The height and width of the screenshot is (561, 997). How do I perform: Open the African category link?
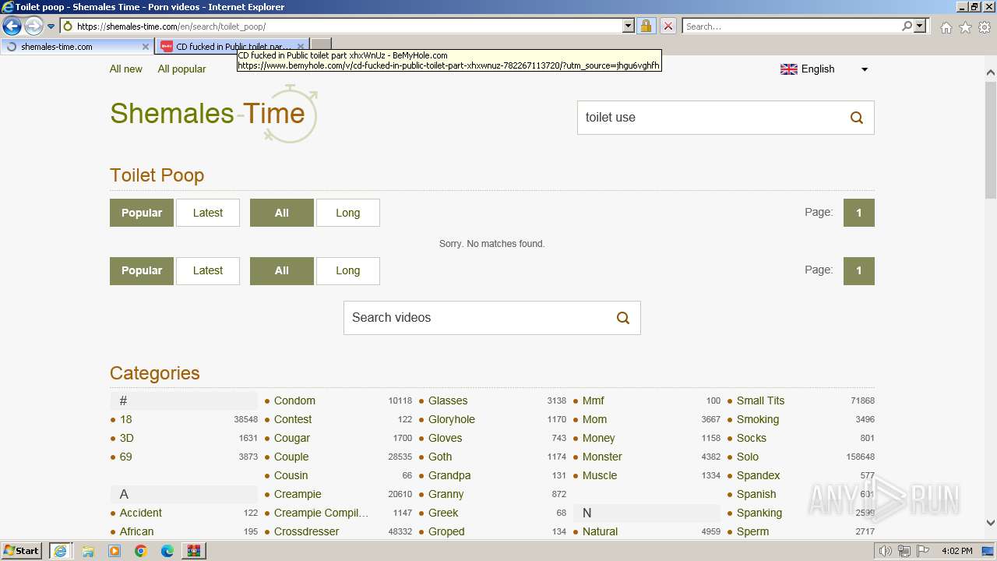[x=136, y=531]
